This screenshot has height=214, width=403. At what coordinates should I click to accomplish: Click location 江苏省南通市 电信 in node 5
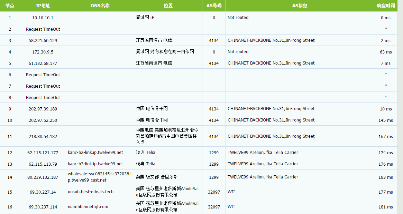[x=154, y=63]
